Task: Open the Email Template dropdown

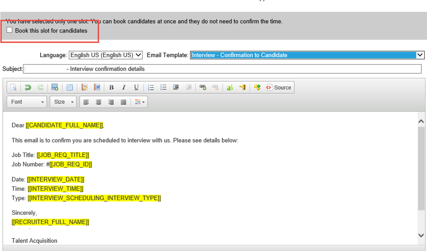Action: point(307,55)
